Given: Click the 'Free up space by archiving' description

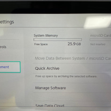Looking at the screenshot, I should click(66, 76).
